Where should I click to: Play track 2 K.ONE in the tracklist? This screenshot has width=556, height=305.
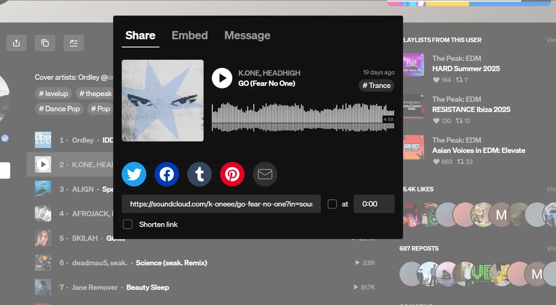pos(43,164)
